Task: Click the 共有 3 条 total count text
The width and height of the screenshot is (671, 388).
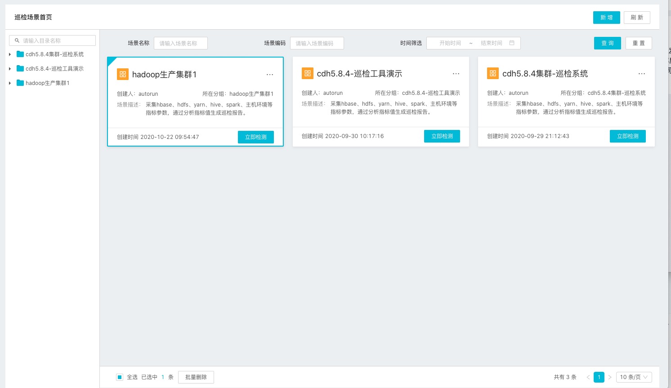Action: pyautogui.click(x=565, y=377)
